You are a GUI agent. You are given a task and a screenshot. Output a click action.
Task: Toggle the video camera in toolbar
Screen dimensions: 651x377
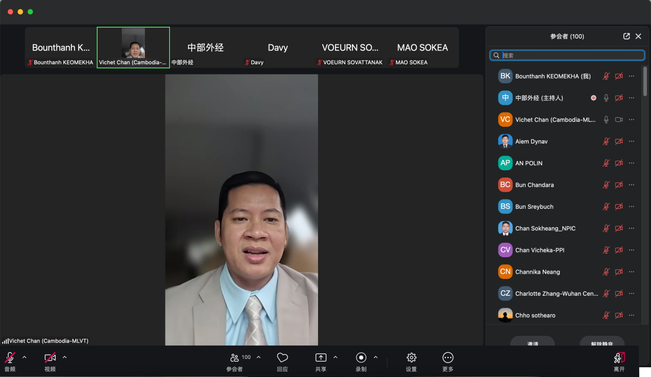point(50,358)
